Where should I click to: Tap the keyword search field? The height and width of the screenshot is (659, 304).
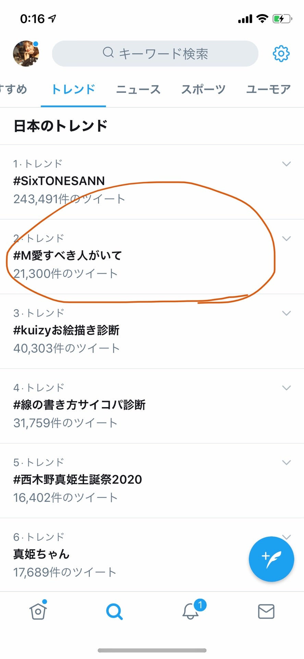(x=155, y=54)
